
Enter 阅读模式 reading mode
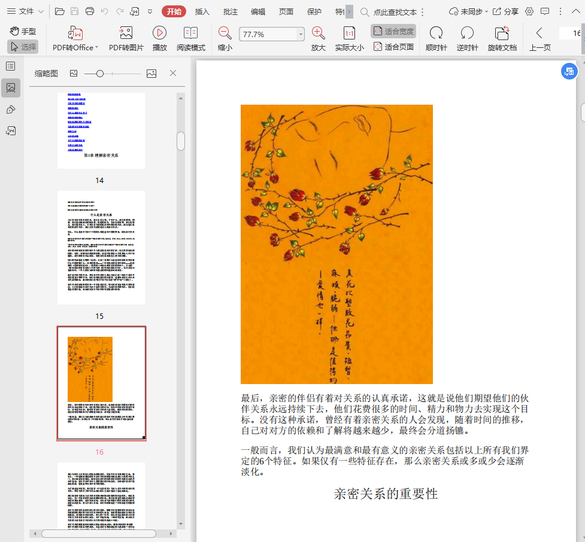click(190, 34)
